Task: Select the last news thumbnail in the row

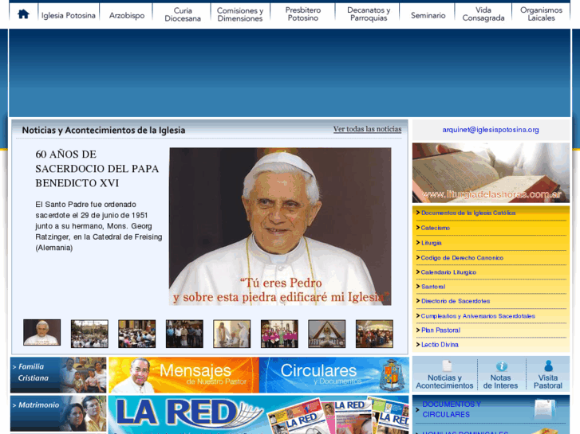Action: coord(374,334)
